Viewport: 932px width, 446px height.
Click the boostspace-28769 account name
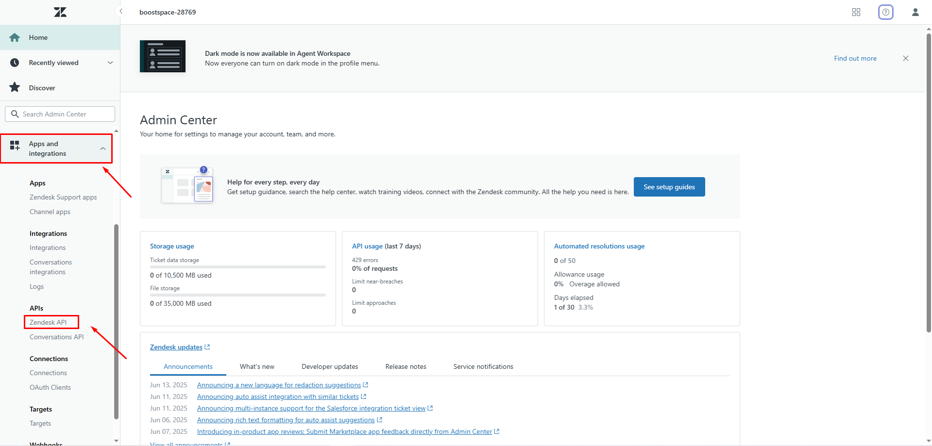click(x=168, y=12)
